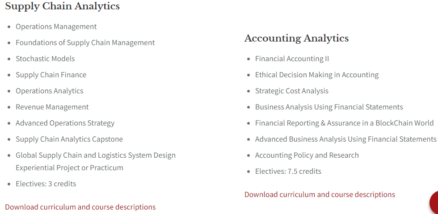The height and width of the screenshot is (214, 438).
Task: Click the Electives: 7.5 credits item
Action: coord(288,171)
